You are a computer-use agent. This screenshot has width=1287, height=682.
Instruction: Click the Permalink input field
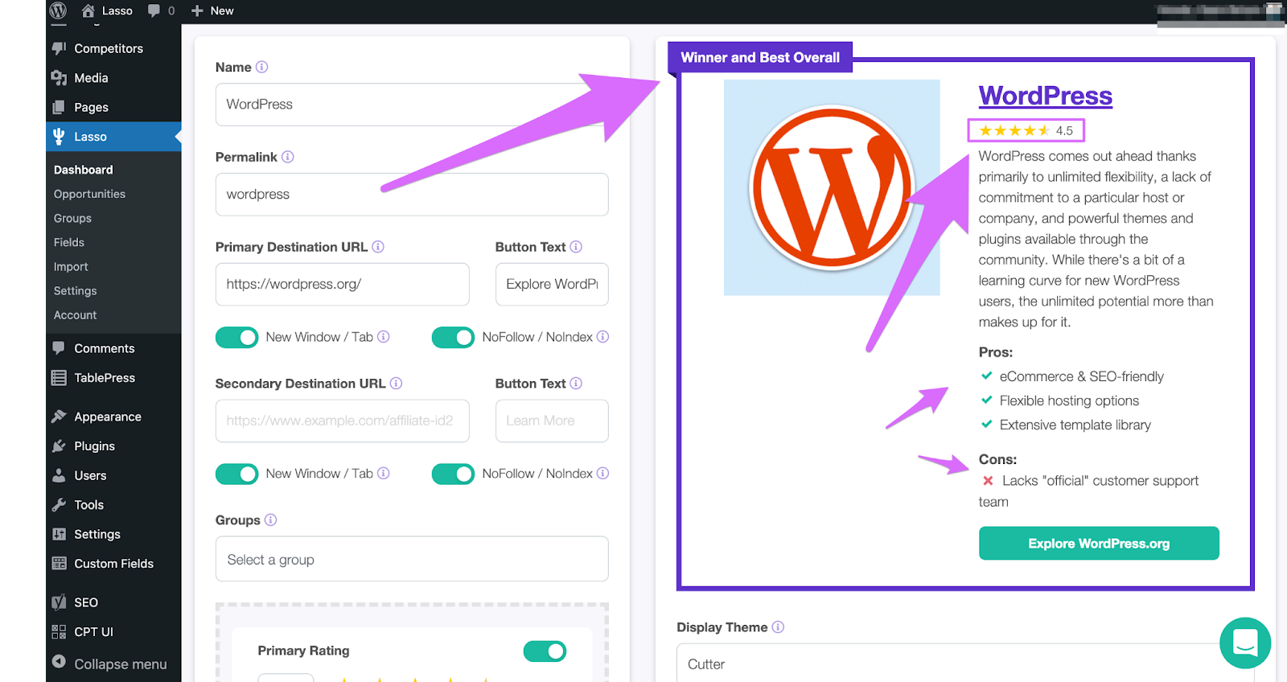(x=412, y=195)
